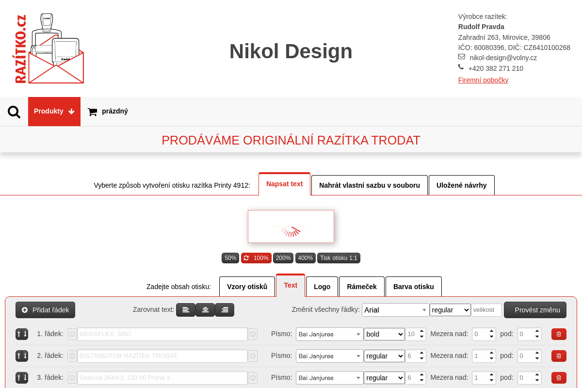
Task: Move row 1 down with arrow
Action: click(x=25, y=334)
